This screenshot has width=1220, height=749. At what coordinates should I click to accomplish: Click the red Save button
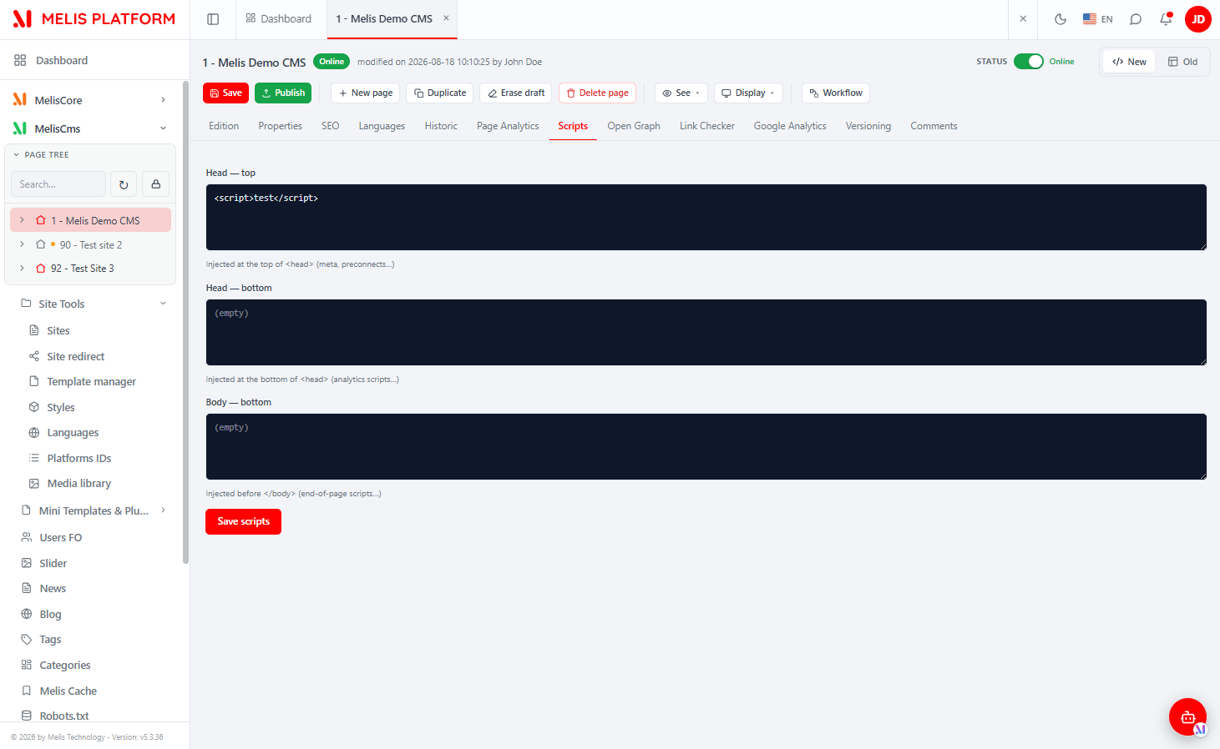[225, 93]
